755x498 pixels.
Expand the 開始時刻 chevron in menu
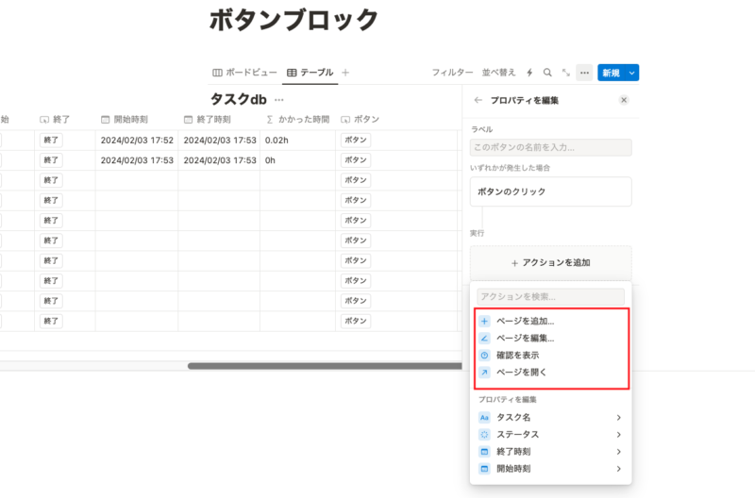click(x=619, y=469)
